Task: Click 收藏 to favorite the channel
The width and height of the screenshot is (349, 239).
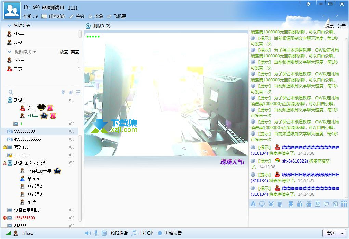Action: 96,16
